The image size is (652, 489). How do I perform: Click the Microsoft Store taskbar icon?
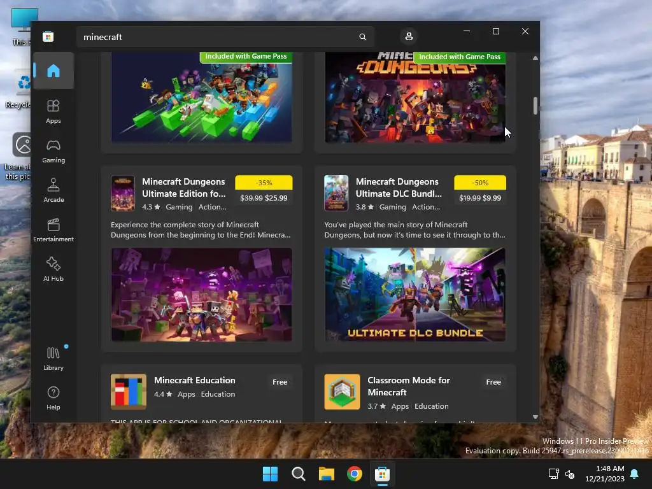click(x=382, y=474)
